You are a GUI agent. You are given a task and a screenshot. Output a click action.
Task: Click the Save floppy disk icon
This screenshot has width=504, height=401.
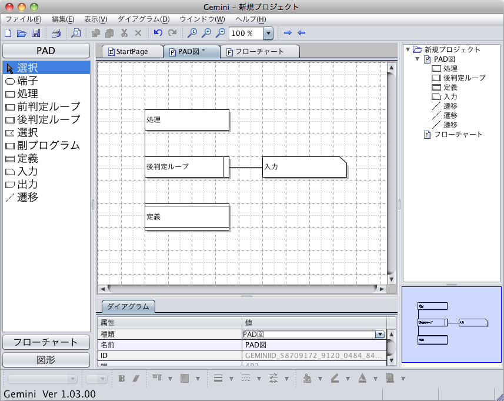click(36, 33)
